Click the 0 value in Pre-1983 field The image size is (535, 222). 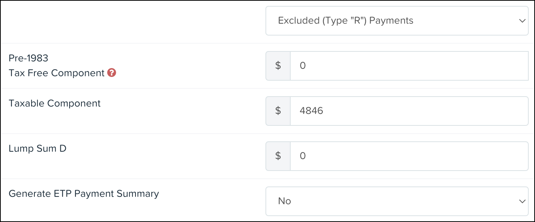pos(302,66)
